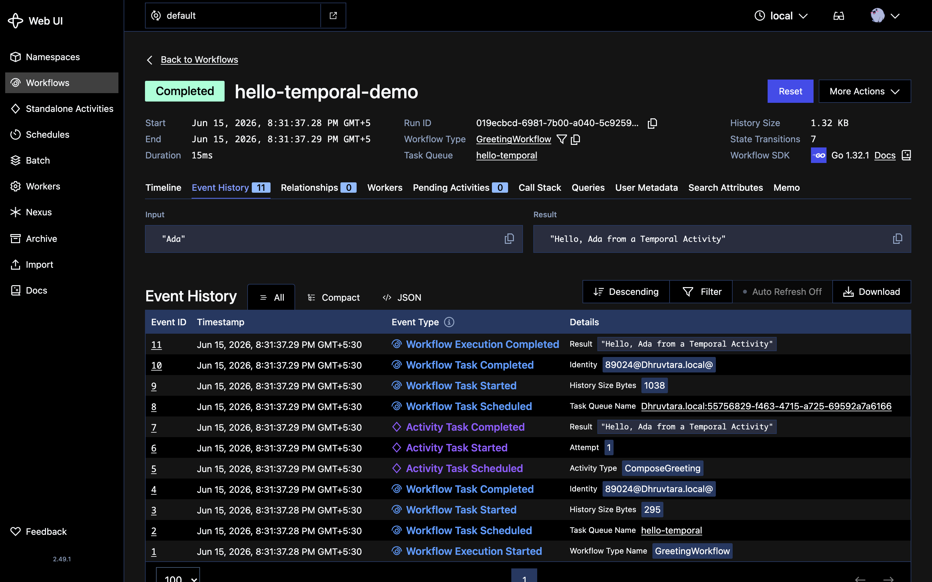Expand Activity Task Scheduled event row
932x582 pixels.
(x=527, y=469)
